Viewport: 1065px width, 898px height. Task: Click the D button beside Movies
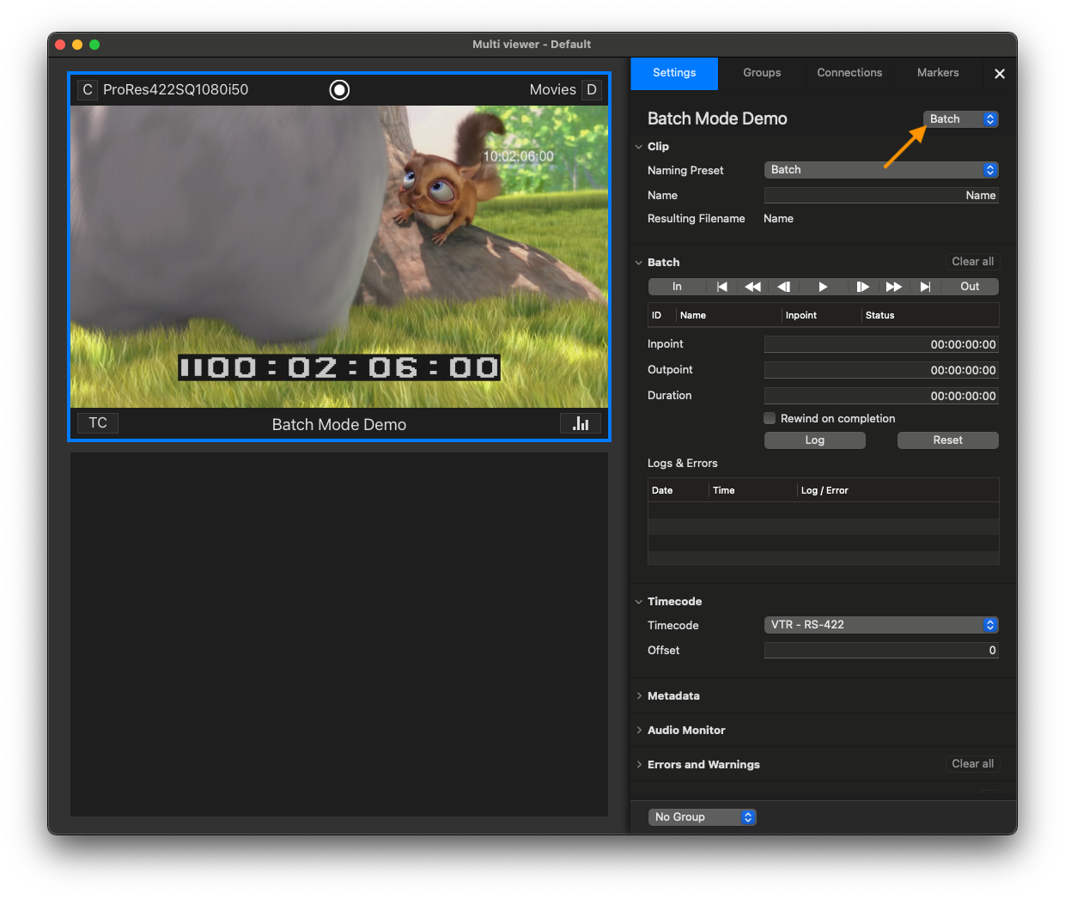[592, 89]
